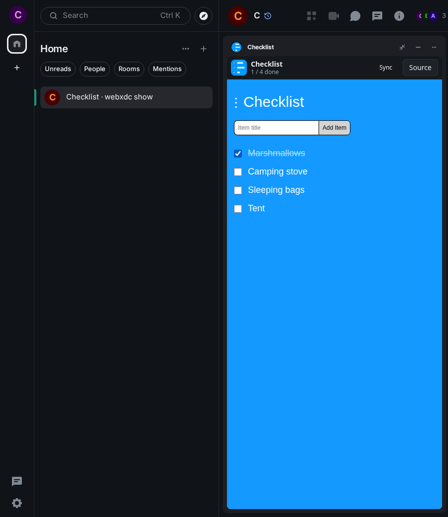Click the large Checklist app icon
448x517 pixels.
pyautogui.click(x=239, y=68)
